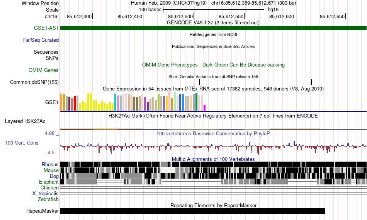Click Publications: Sequences in Scientific Articles title
This screenshot has width=367, height=220.
coord(213,46)
